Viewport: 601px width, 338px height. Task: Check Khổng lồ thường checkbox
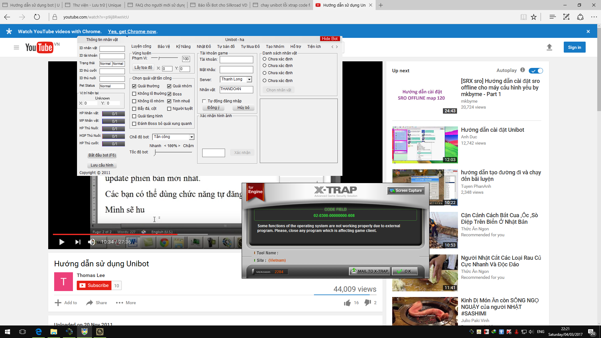pos(134,94)
